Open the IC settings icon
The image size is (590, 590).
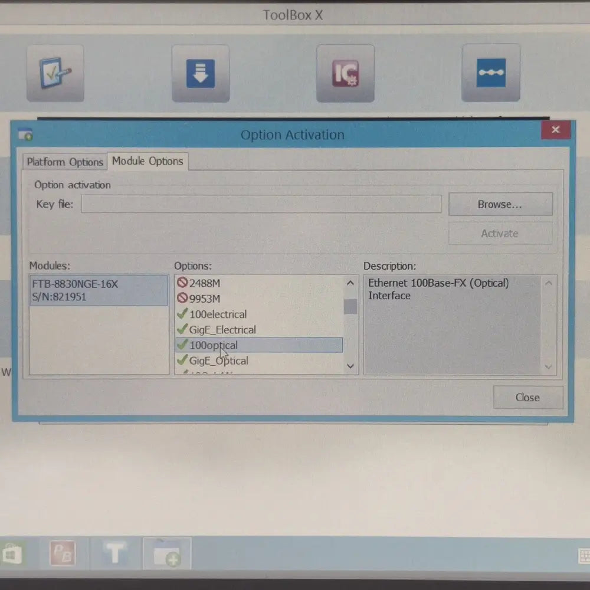tap(345, 73)
